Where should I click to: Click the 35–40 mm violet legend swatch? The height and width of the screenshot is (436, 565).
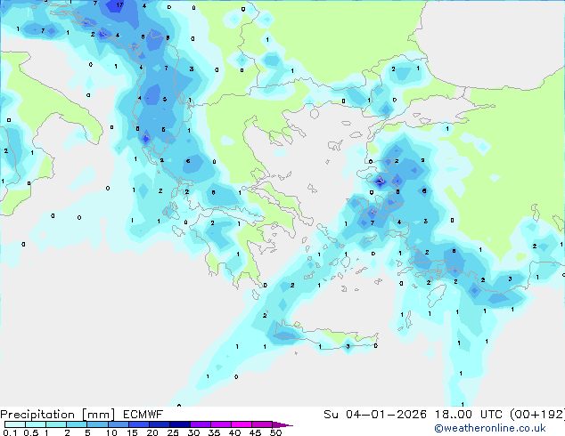(221, 424)
